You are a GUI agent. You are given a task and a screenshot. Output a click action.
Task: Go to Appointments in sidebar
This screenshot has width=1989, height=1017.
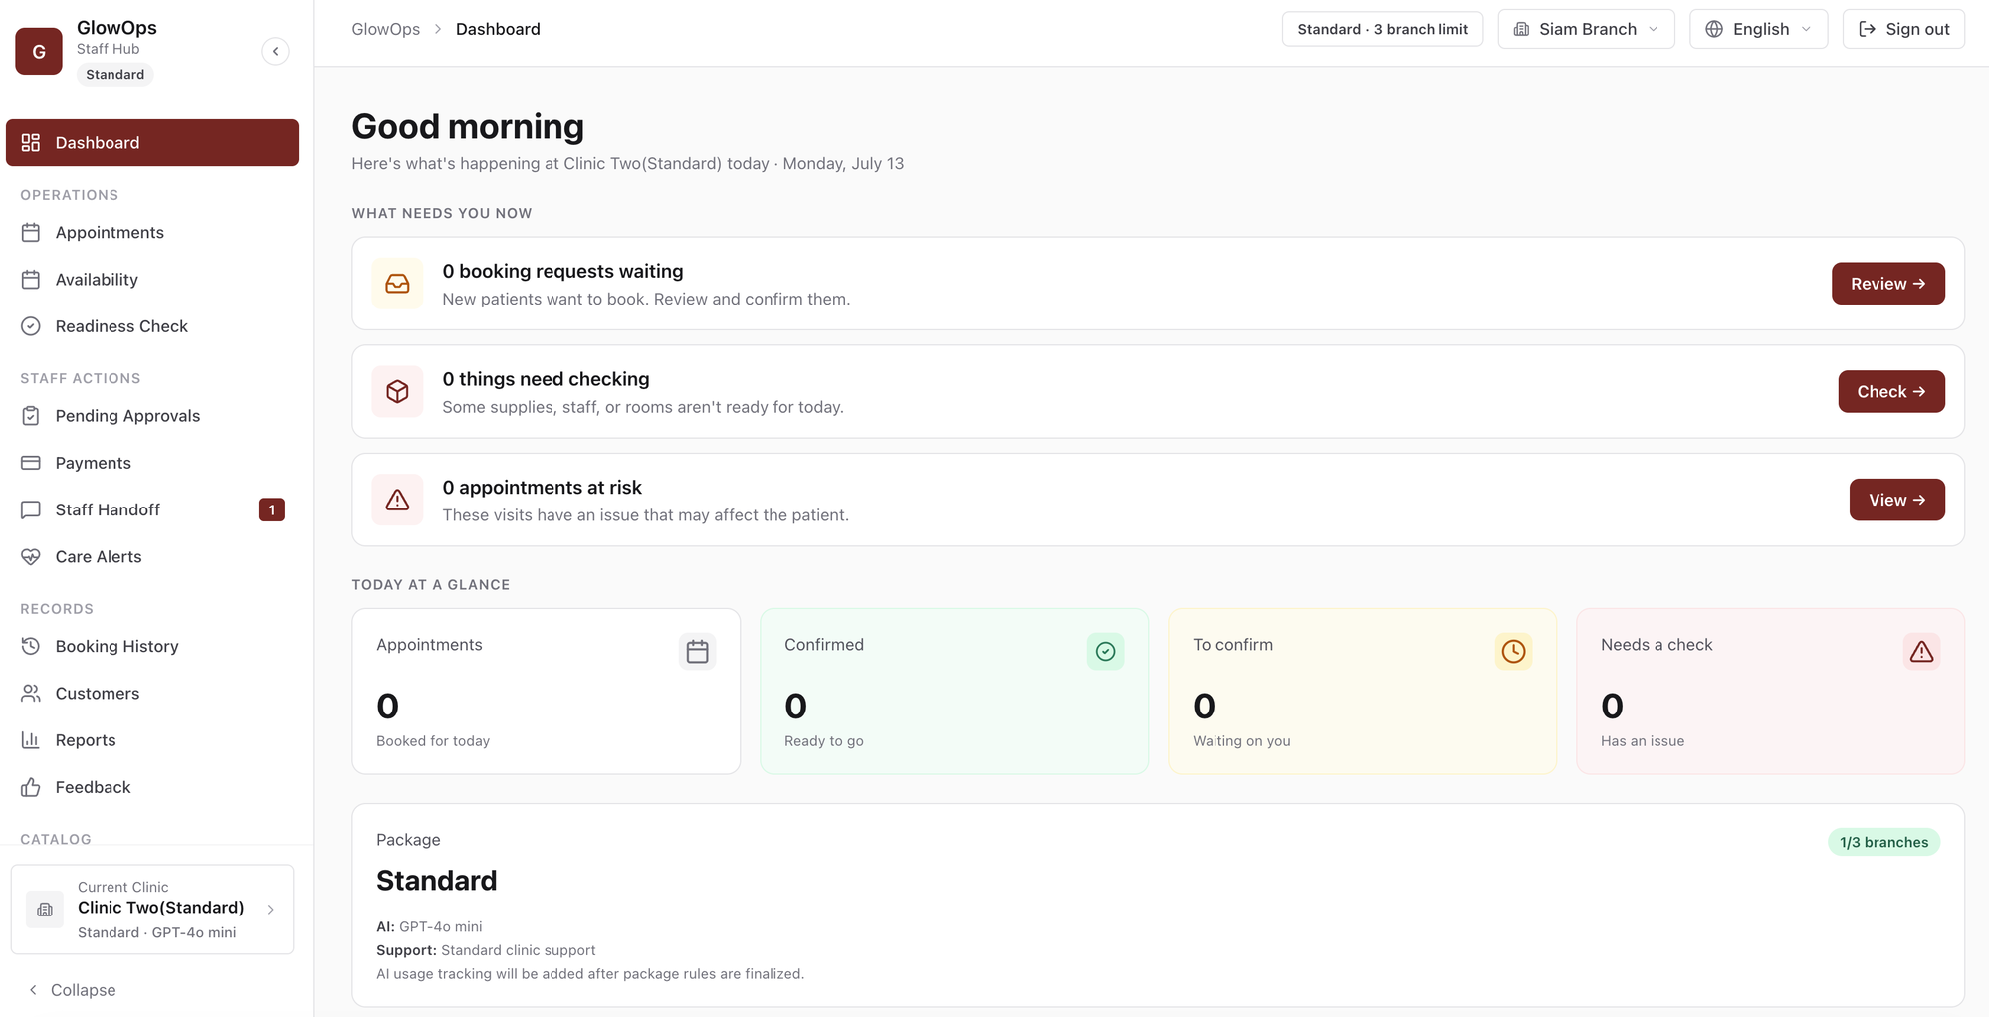[x=152, y=232]
